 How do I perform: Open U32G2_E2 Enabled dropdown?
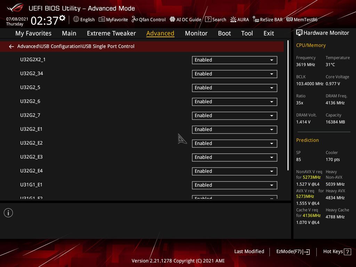(x=235, y=144)
